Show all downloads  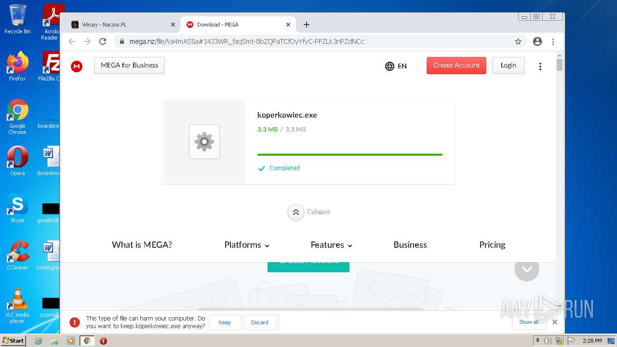[x=529, y=322]
